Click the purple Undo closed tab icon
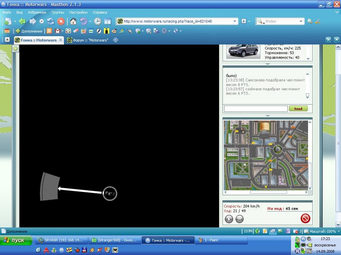This screenshot has height=255, width=341. click(x=83, y=21)
